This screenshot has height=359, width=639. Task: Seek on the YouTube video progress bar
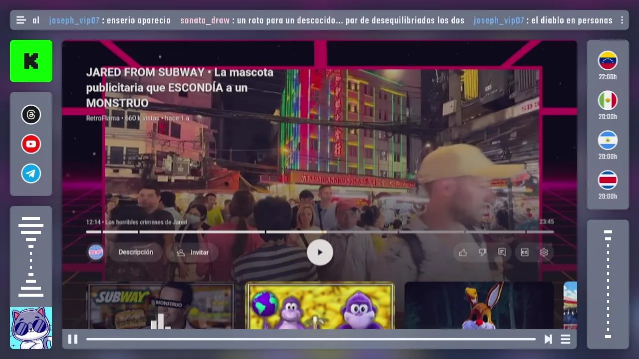(x=319, y=232)
